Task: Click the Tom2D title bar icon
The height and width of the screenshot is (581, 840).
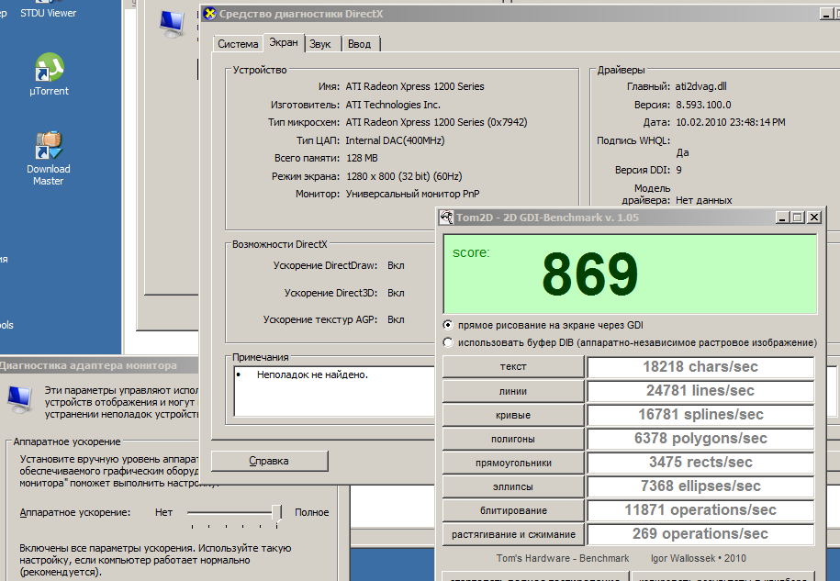Action: 447,218
